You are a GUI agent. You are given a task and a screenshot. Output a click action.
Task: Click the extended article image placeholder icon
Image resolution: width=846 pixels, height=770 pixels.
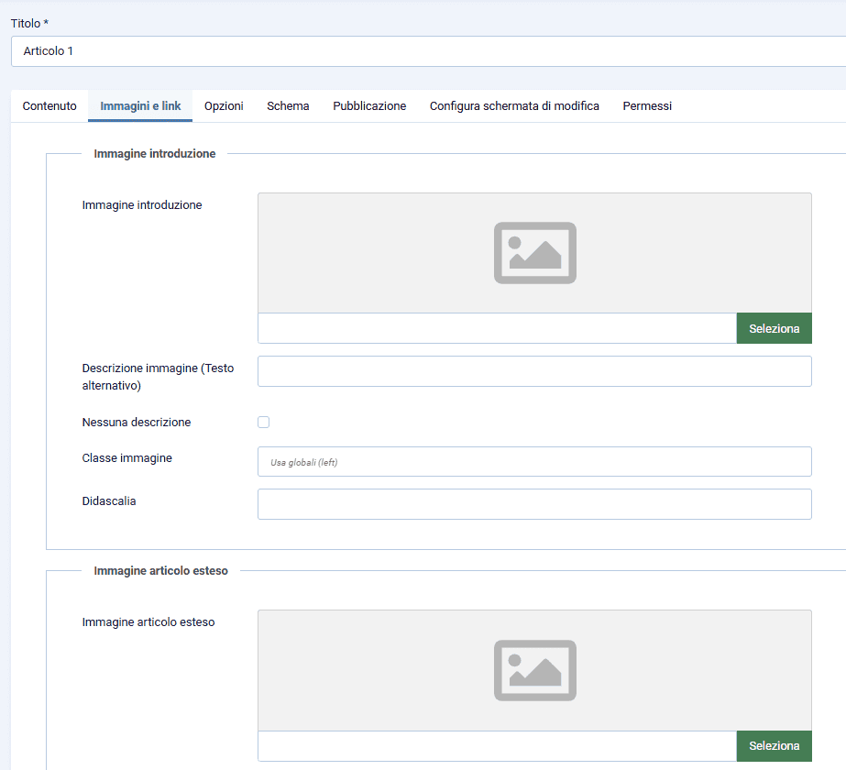click(x=534, y=670)
